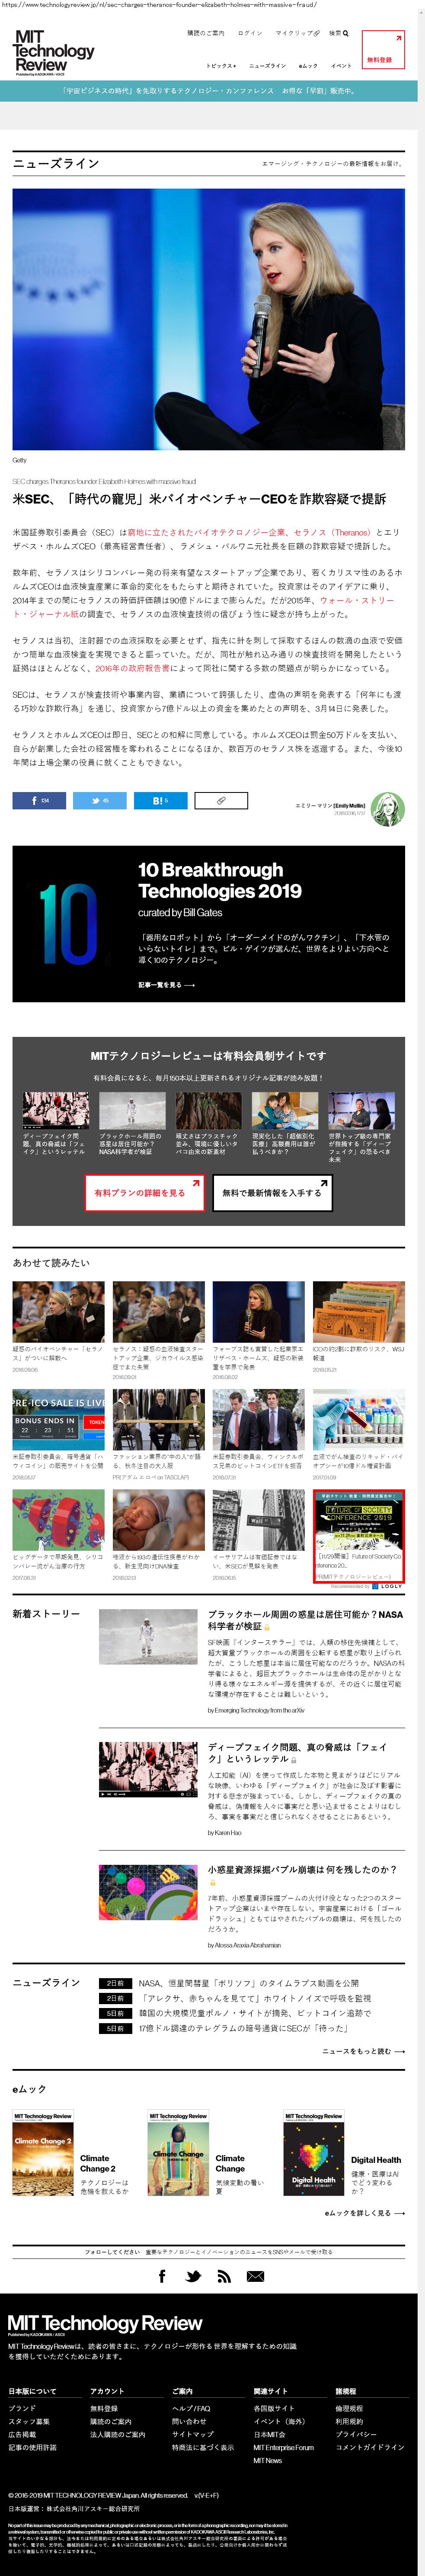The height and width of the screenshot is (2576, 425).
Task: Click the 10 Breakthrough Technologies 2019 banner heading
Action: (220, 880)
